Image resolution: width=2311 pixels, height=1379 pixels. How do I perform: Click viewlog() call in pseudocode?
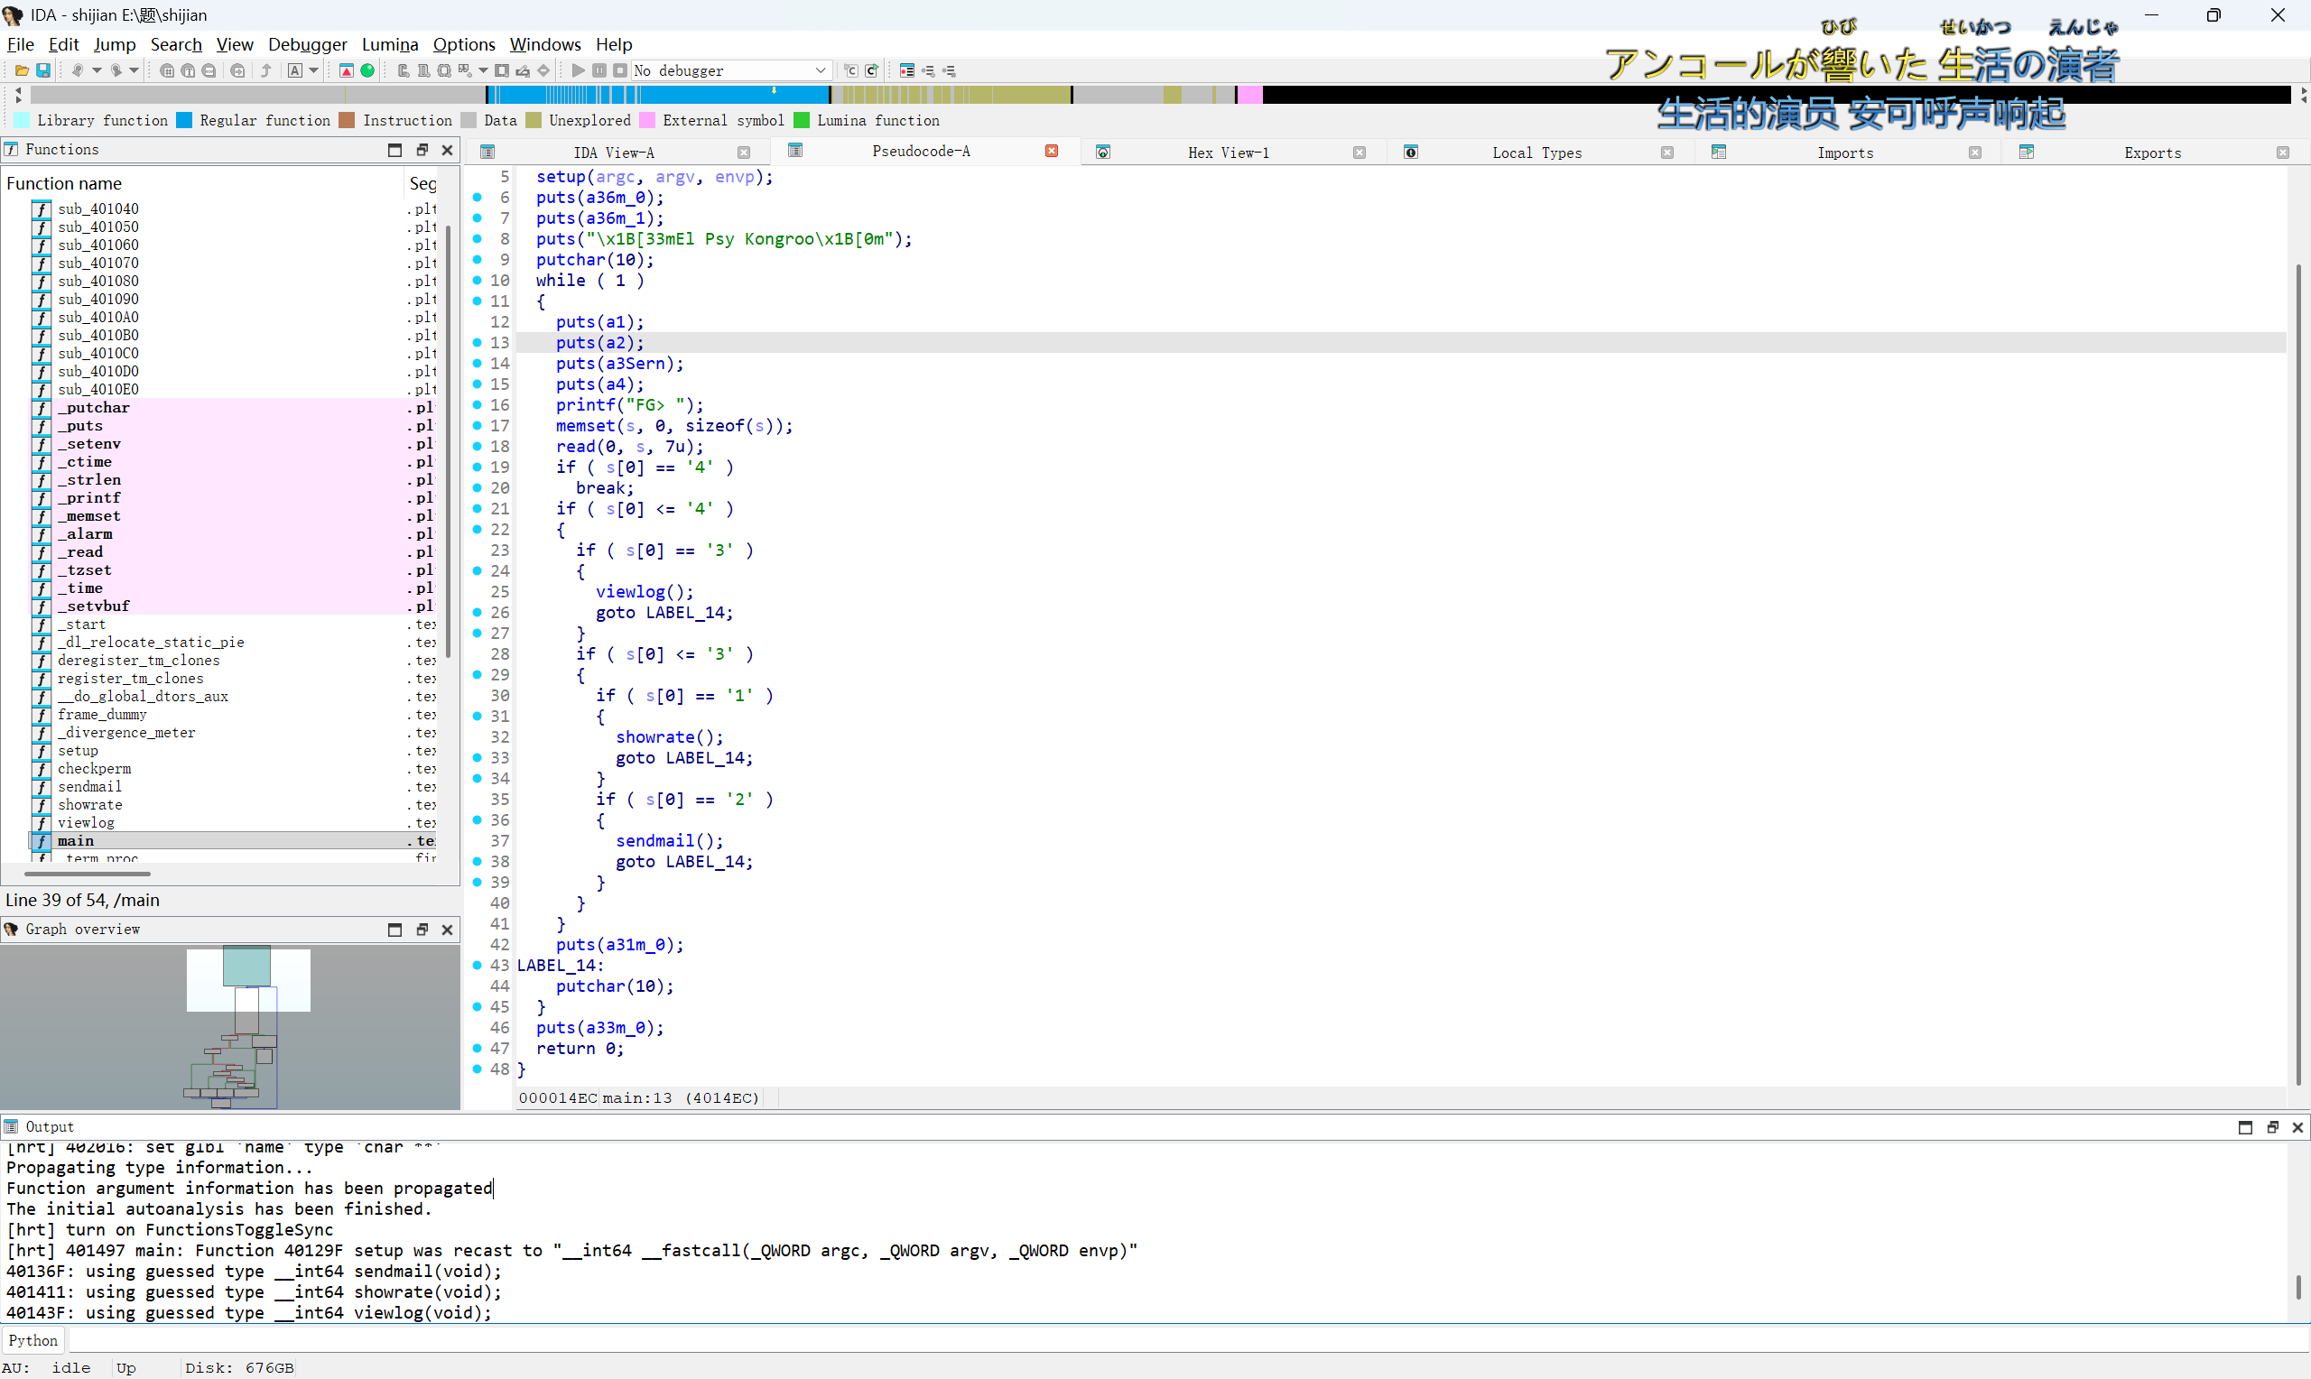pos(644,592)
